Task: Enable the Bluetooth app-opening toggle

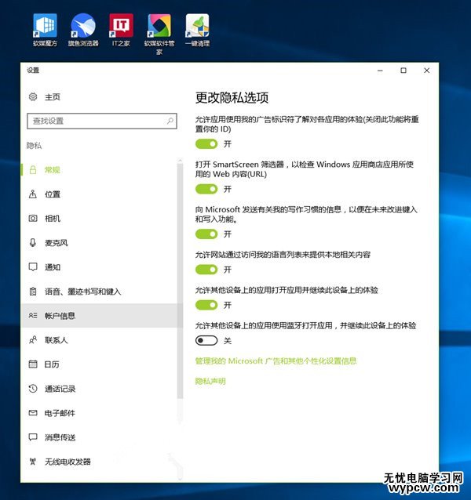Action: tap(206, 341)
